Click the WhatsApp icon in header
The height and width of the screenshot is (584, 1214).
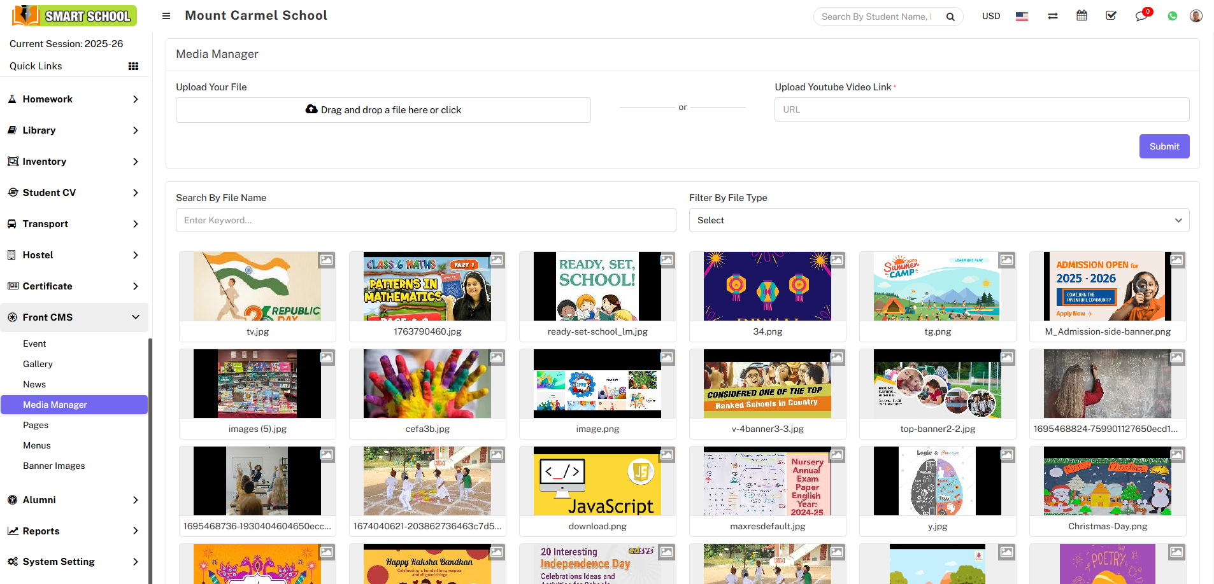(1172, 16)
